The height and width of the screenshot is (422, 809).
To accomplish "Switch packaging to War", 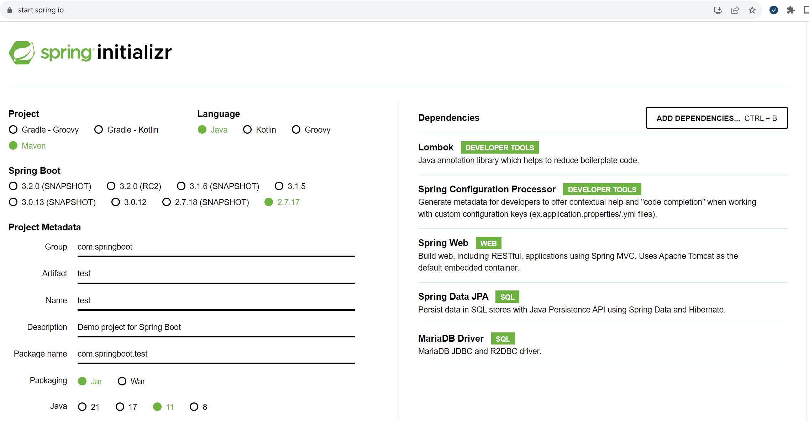I will [x=122, y=381].
